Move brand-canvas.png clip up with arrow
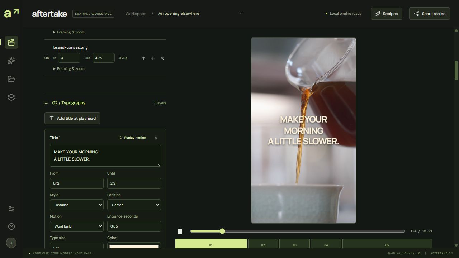 click(143, 58)
